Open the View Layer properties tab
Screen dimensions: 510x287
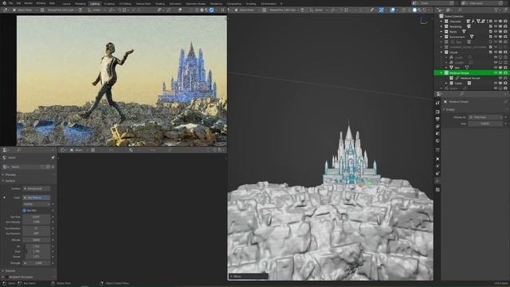click(x=437, y=126)
